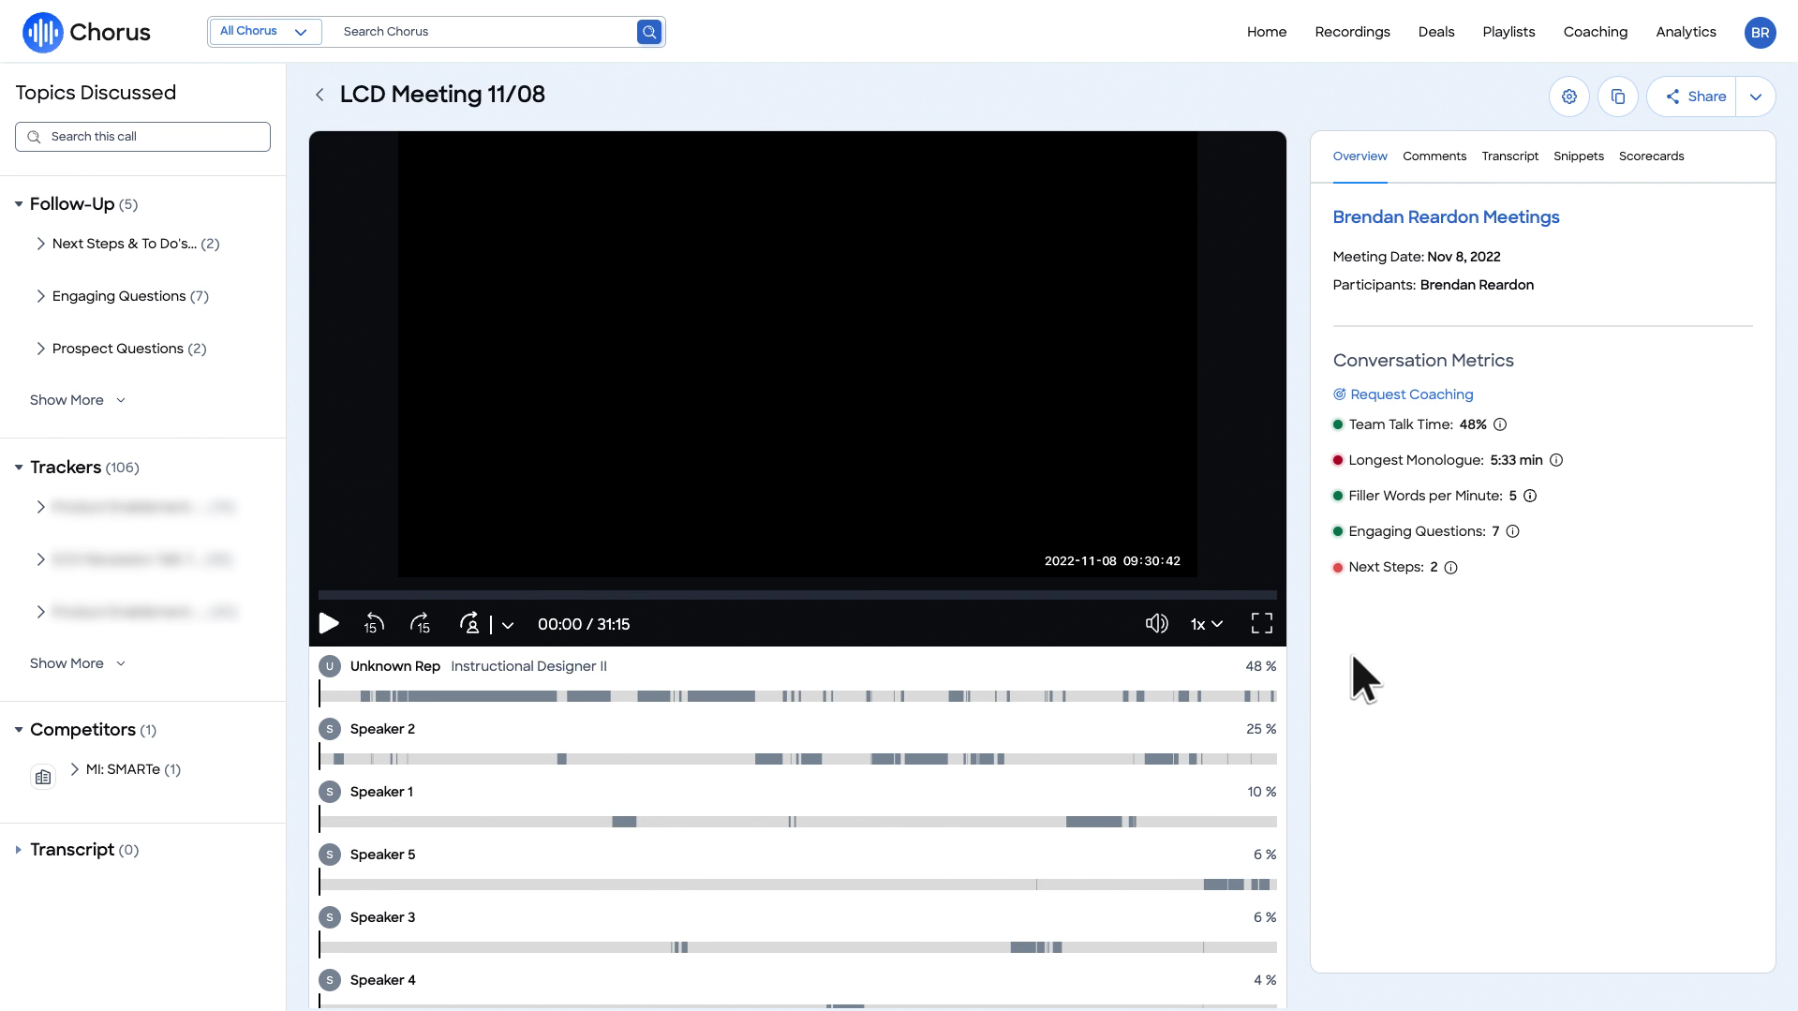Click the Speaker 2 avatar
The image size is (1798, 1011).
tap(330, 729)
